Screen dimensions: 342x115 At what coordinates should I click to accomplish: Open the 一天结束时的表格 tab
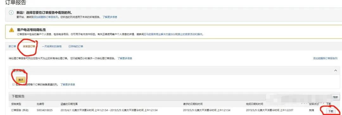click(52, 46)
